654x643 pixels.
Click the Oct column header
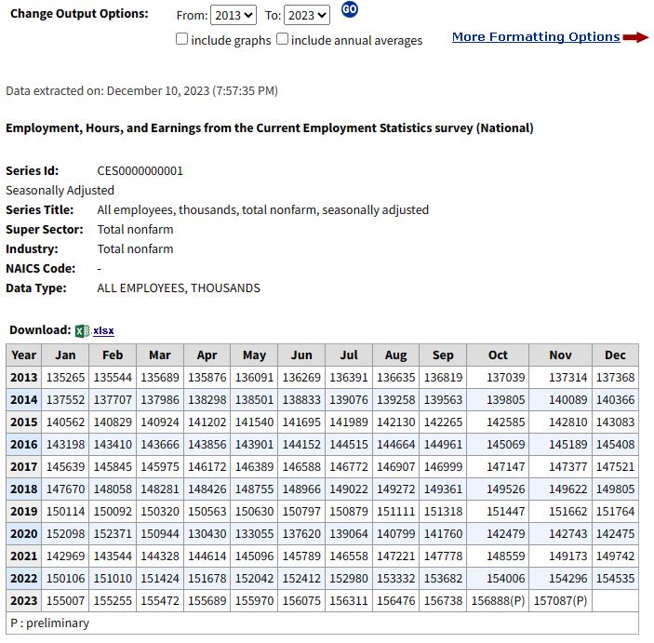[x=498, y=355]
